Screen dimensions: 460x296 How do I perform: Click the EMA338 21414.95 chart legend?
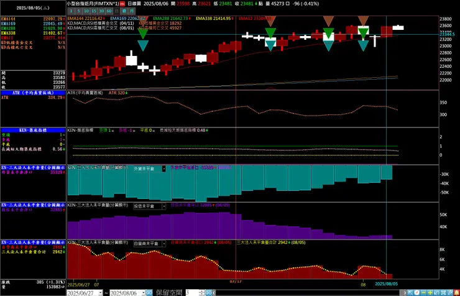(x=214, y=19)
